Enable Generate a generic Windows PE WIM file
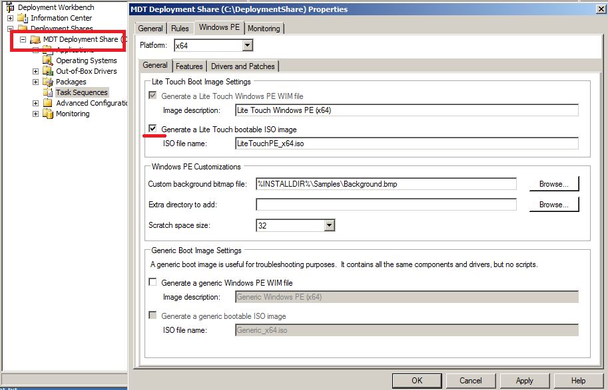The image size is (608, 390). tap(152, 282)
